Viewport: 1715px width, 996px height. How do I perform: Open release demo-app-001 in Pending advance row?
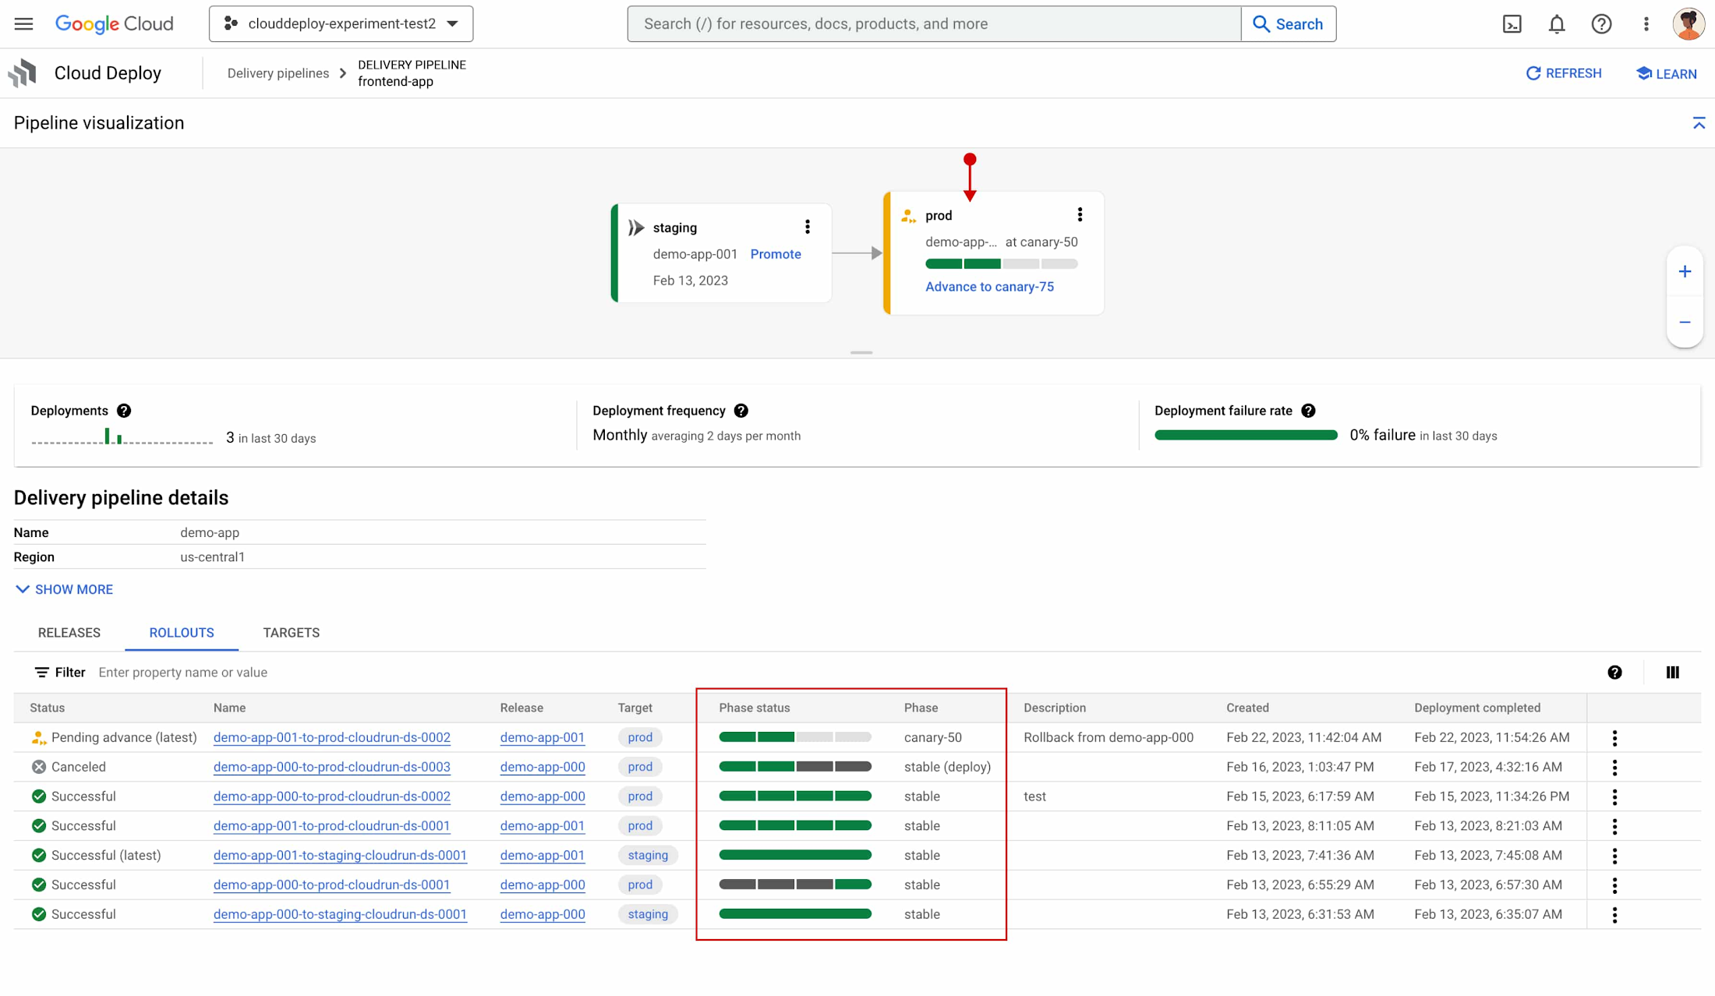[x=542, y=737]
